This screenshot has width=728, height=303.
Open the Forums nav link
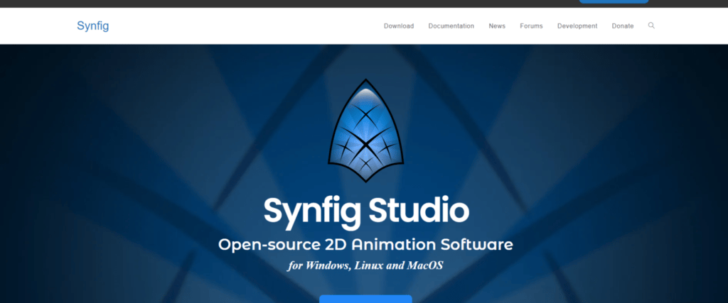[x=531, y=26]
